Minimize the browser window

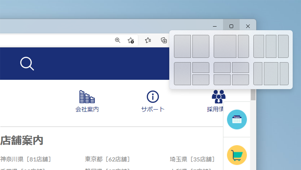pyautogui.click(x=215, y=26)
